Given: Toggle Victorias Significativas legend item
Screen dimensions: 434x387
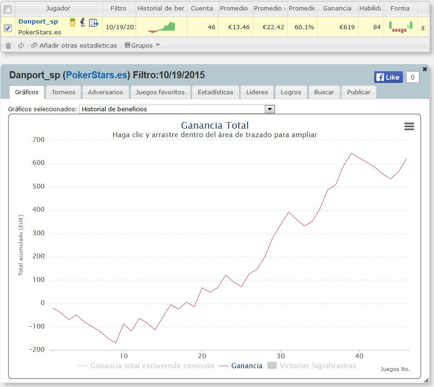Looking at the screenshot, I should pos(312,366).
